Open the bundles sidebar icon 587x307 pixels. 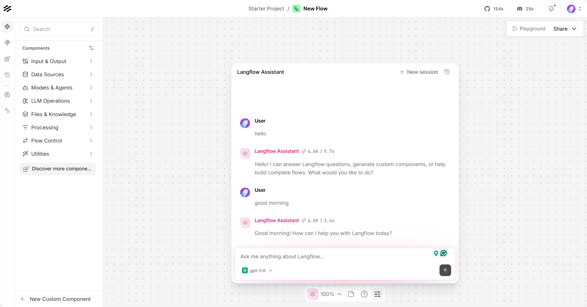pyautogui.click(x=7, y=59)
